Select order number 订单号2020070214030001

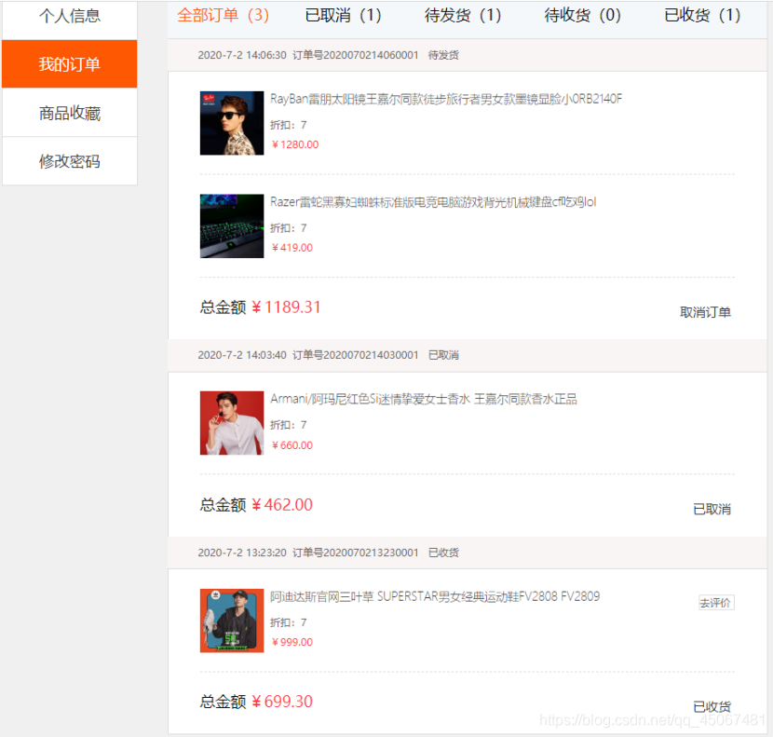[356, 355]
